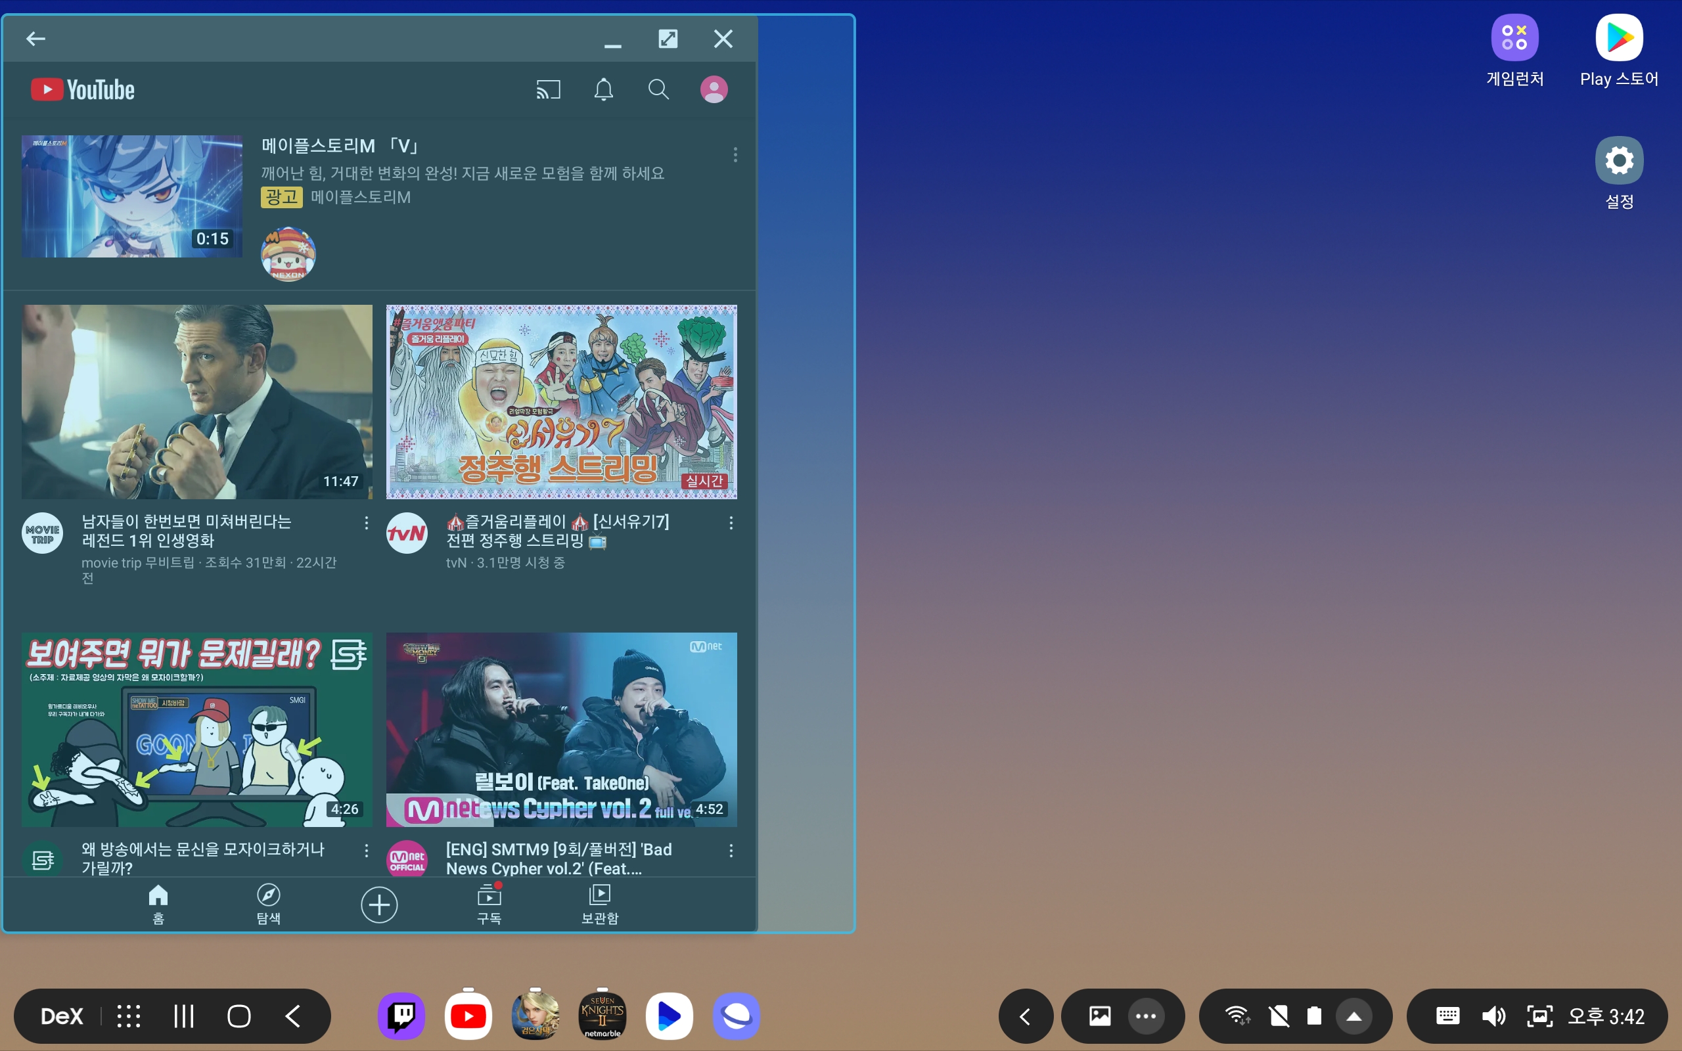Open the Samsung Internet app in taskbar
The height and width of the screenshot is (1051, 1682).
[x=736, y=1016]
